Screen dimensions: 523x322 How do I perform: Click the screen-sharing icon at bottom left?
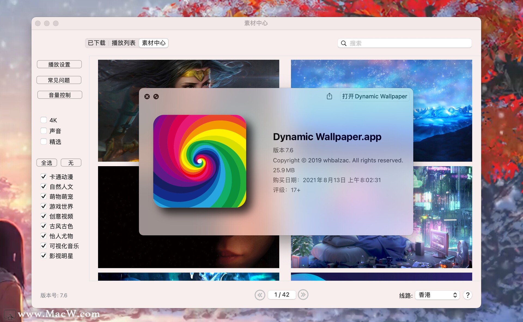[9, 315]
